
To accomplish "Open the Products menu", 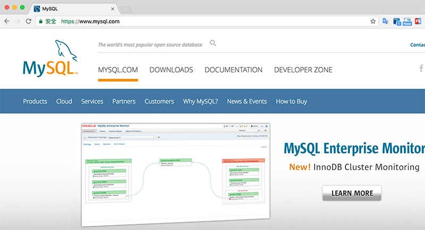I will pyautogui.click(x=35, y=101).
